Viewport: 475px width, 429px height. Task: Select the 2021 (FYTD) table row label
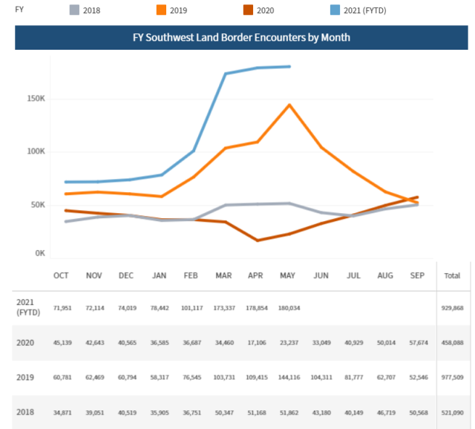[28, 306]
